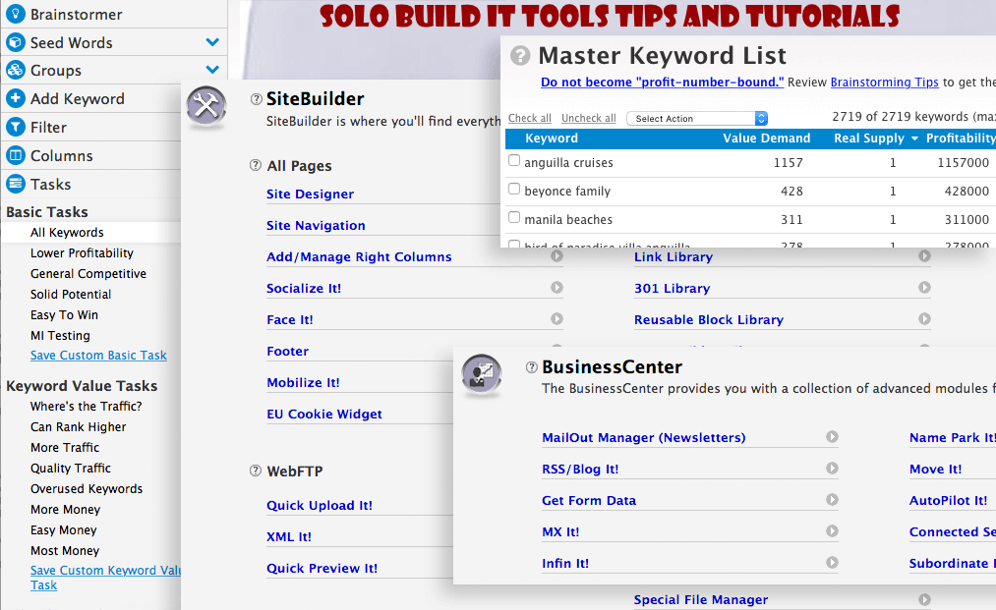Enable the beyonce family checkbox
The image size is (996, 610).
coord(516,190)
